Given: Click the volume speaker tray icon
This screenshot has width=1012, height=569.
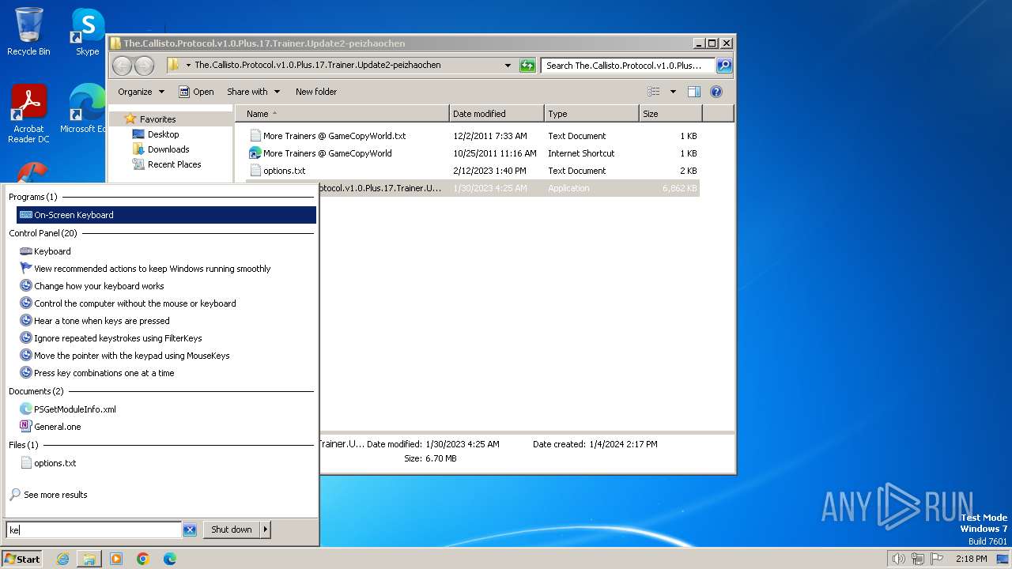Looking at the screenshot, I should tap(898, 559).
